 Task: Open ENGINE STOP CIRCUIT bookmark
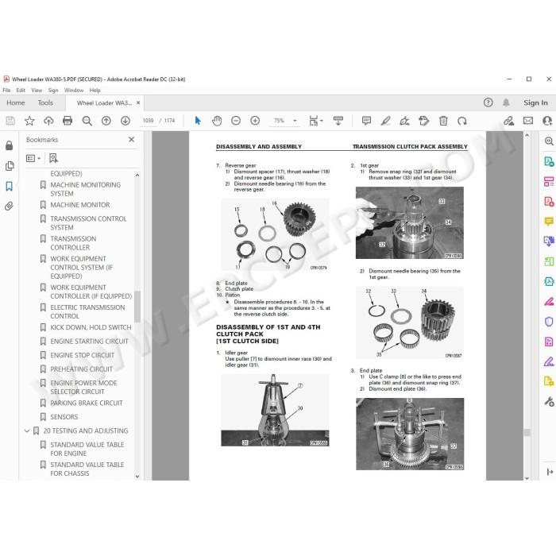pyautogui.click(x=83, y=355)
